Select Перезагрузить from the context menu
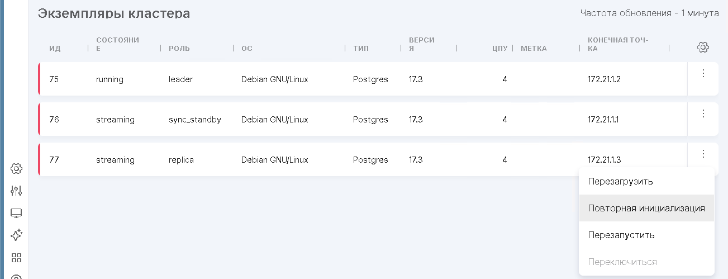This screenshot has width=728, height=279. click(620, 181)
